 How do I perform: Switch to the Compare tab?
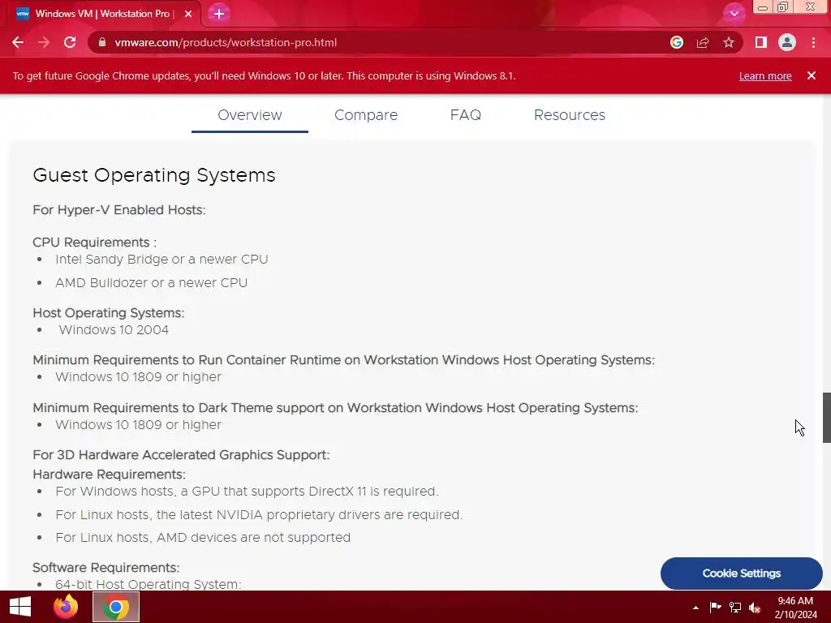pyautogui.click(x=366, y=115)
